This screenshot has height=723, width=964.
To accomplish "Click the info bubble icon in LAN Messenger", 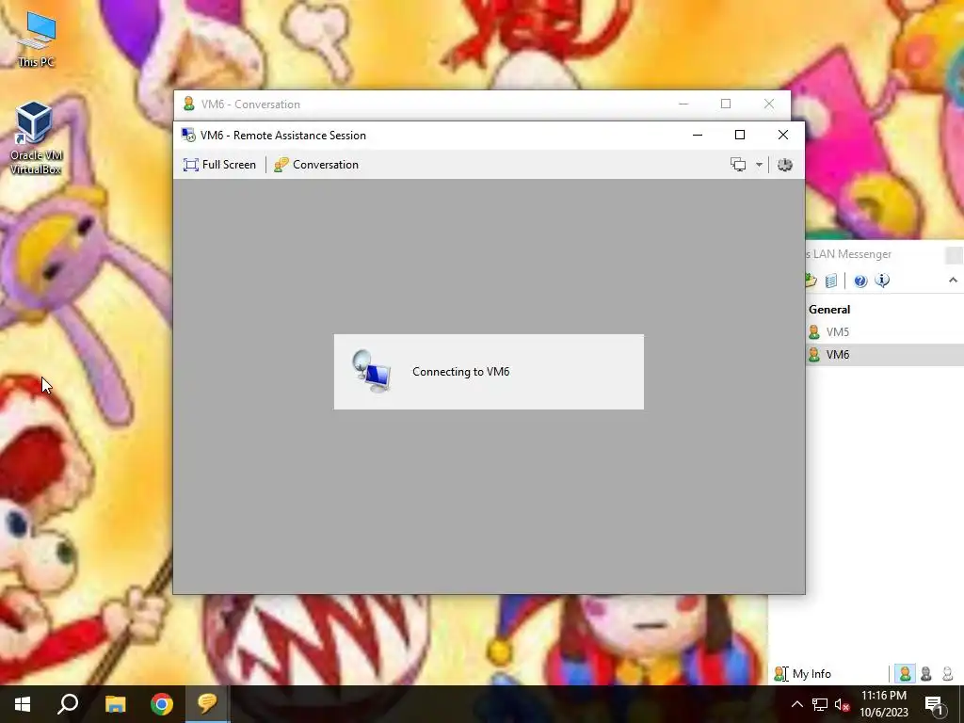I will pos(882,281).
